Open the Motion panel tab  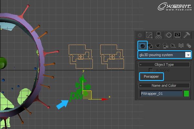(169, 35)
